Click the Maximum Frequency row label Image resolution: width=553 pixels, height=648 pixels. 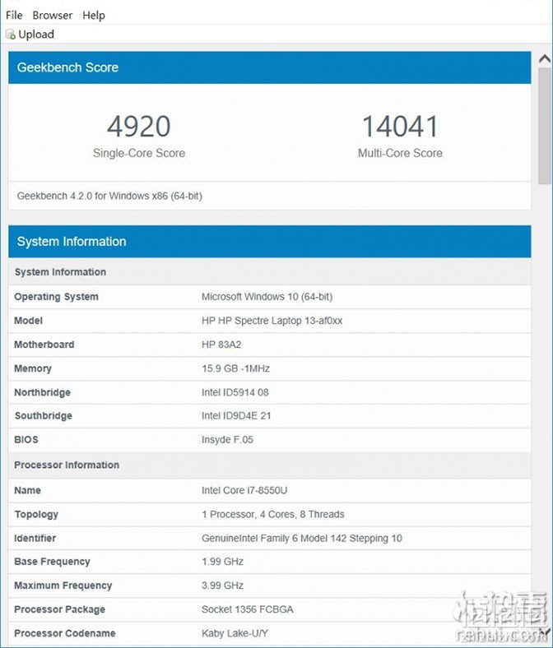(63, 586)
